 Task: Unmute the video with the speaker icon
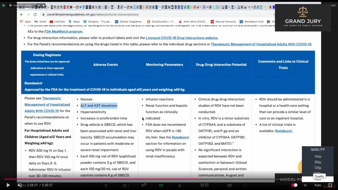[19, 185]
